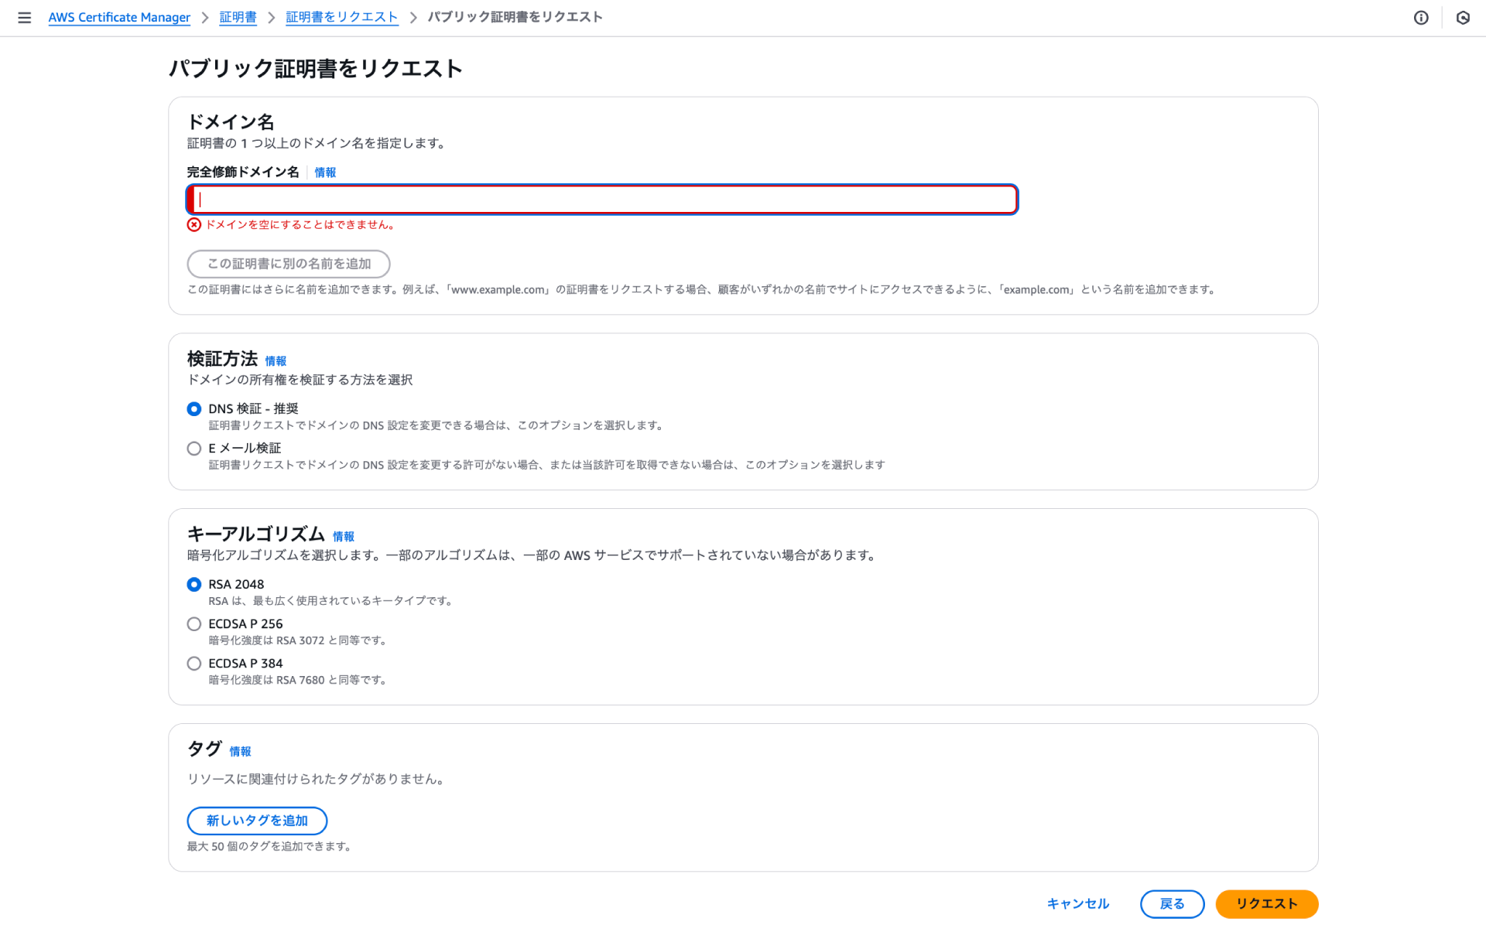
Task: Open 情報 link beside 検証方法 heading
Action: click(x=276, y=361)
